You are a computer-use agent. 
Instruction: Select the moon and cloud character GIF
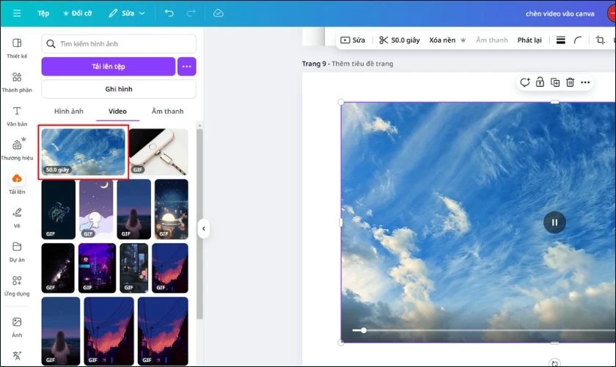click(96, 209)
